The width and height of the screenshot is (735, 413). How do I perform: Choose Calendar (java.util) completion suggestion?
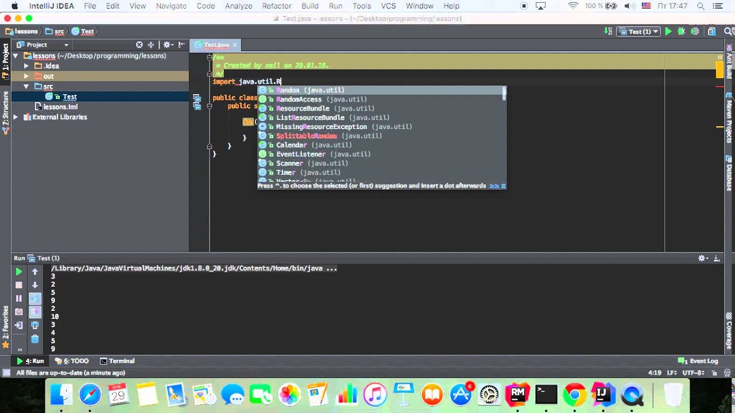[x=380, y=145]
